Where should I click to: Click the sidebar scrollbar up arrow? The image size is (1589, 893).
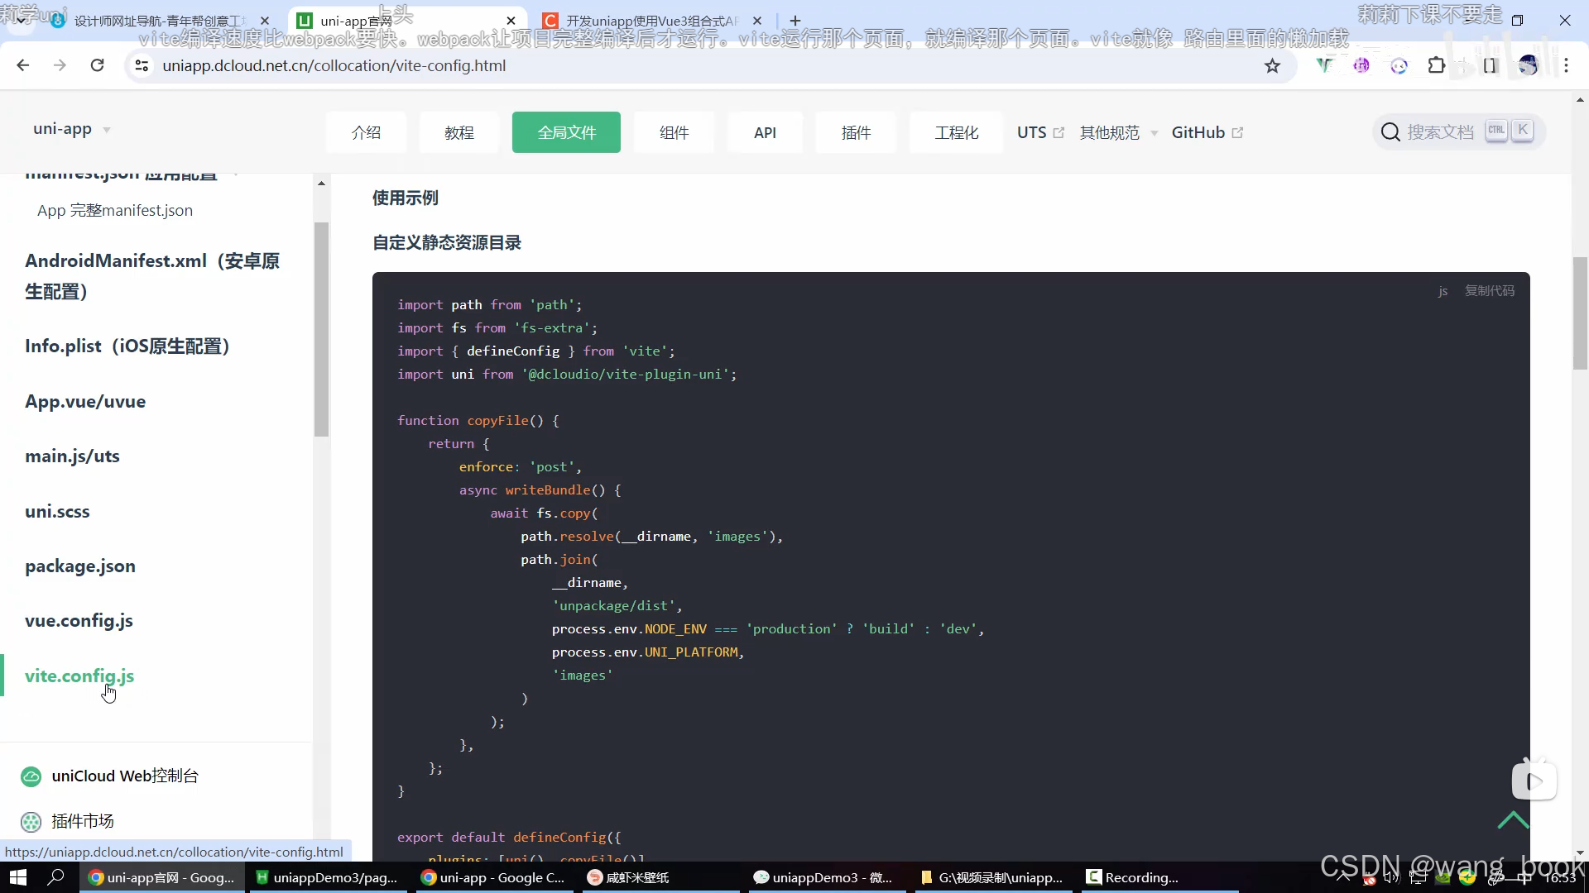tap(321, 184)
